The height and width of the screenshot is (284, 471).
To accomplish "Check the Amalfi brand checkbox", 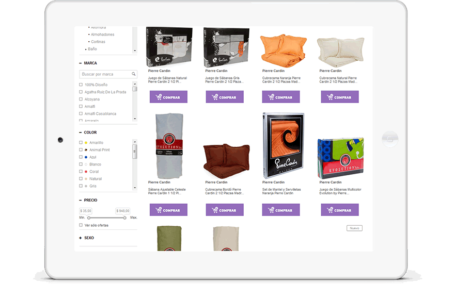I will [81, 106].
